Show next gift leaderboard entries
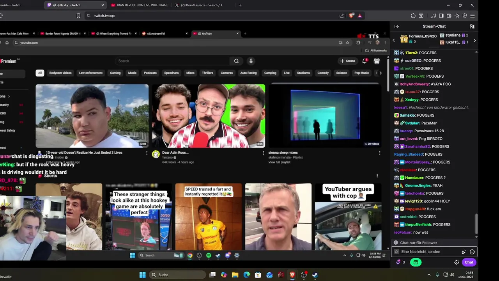 tap(474, 41)
